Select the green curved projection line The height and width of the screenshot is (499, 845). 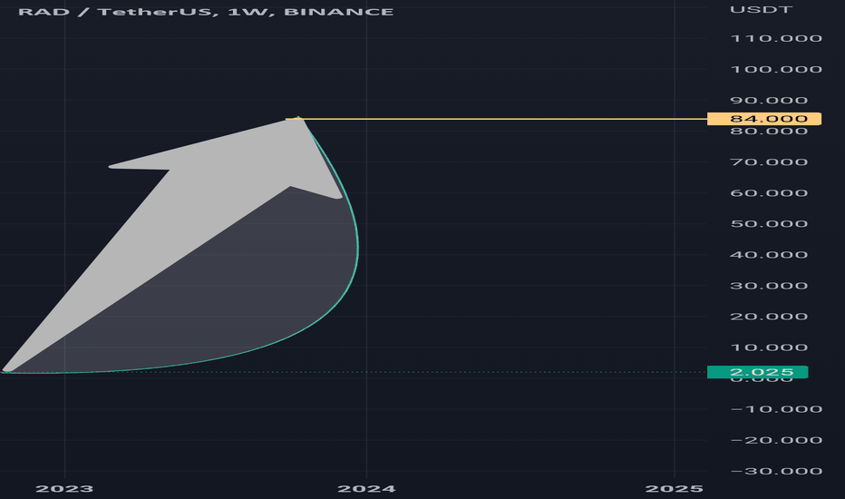click(356, 249)
